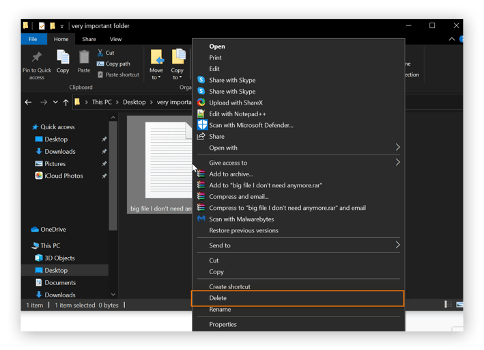Screen dimensions: 484x350
Task: Go up one folder level arrow
Action: pos(66,102)
